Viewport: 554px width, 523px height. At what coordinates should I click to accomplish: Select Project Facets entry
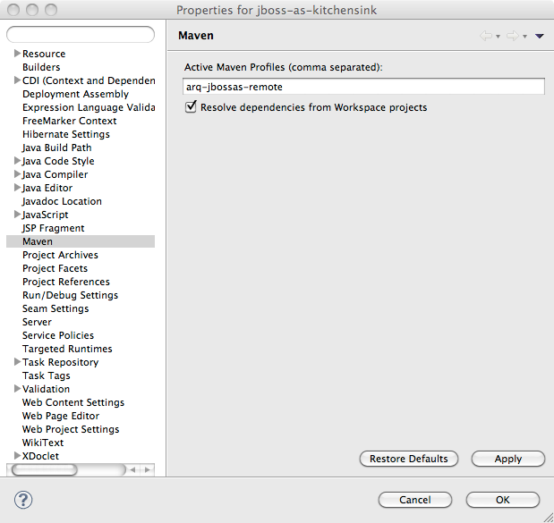55,268
